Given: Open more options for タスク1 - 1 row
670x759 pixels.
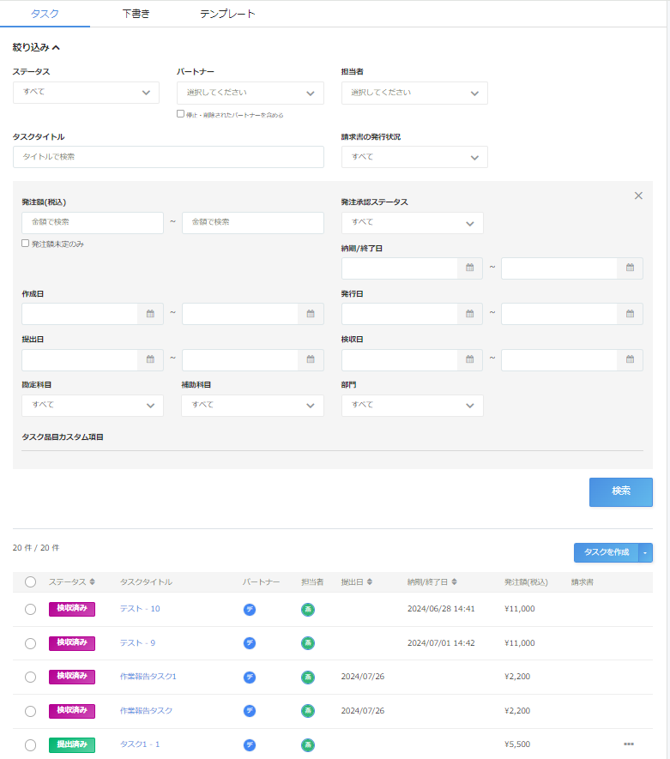Looking at the screenshot, I should click(628, 744).
